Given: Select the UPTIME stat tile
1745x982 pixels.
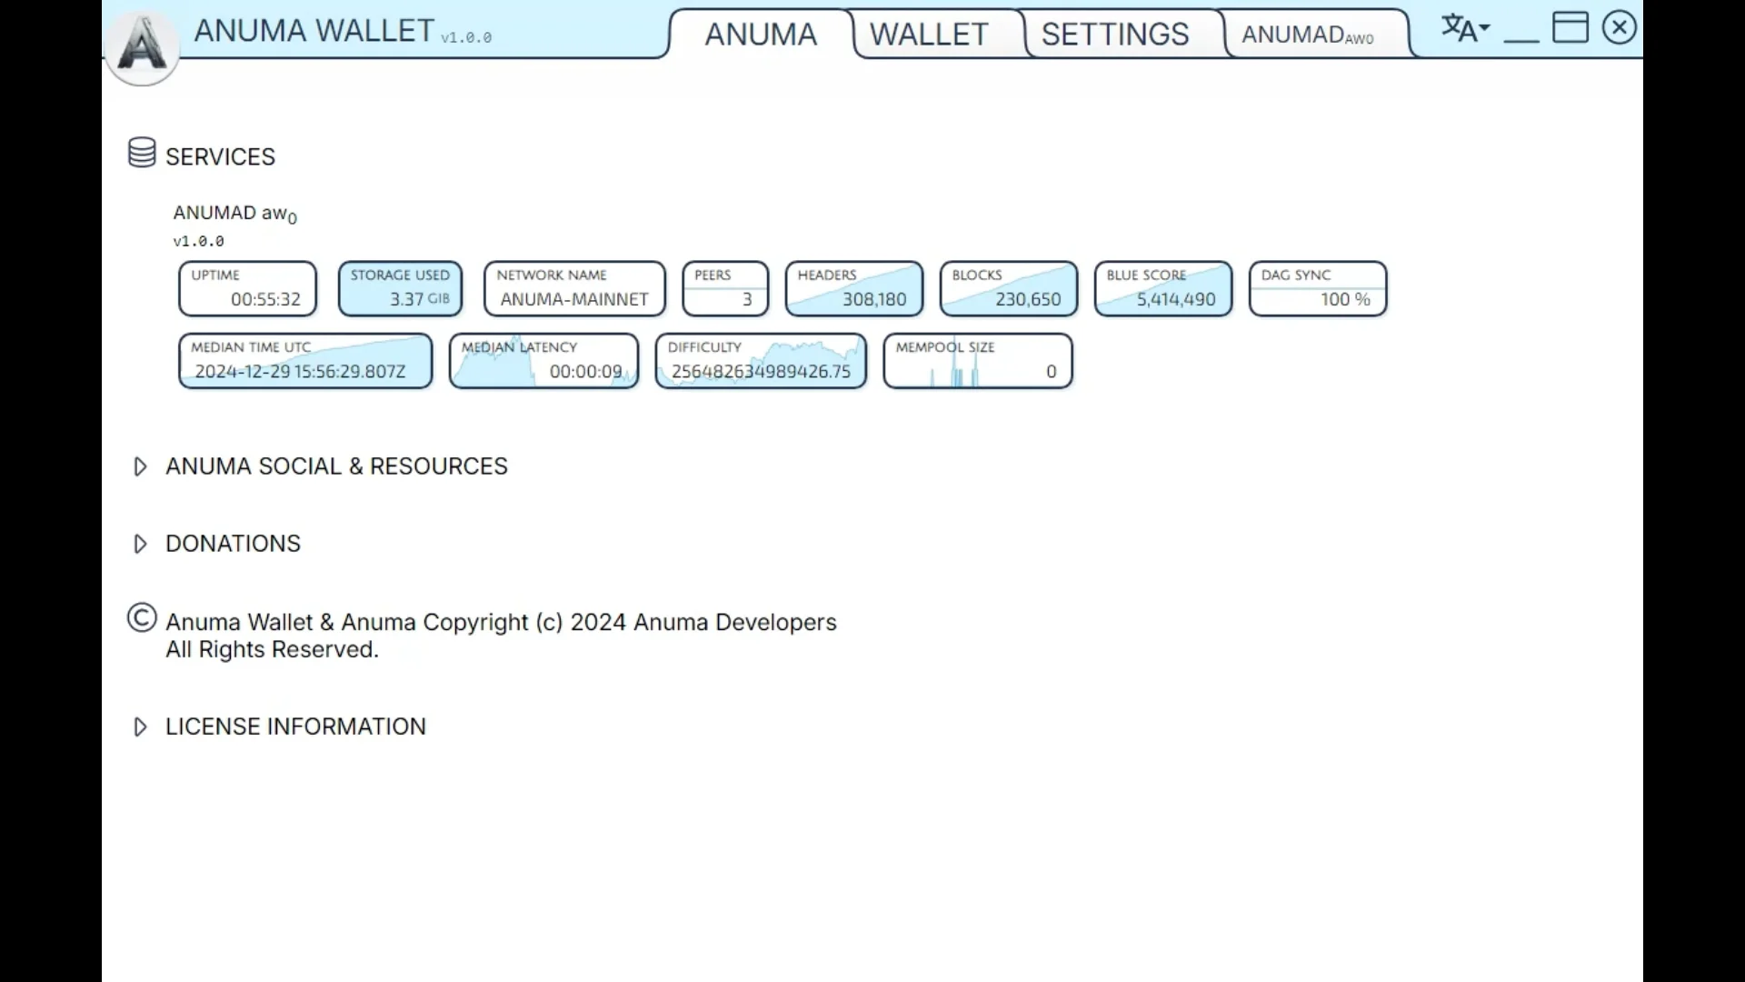Looking at the screenshot, I should click(247, 288).
